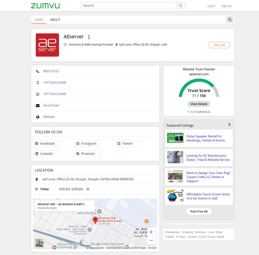Expand today's opening hours dropdown
Viewport: 259px width, 255px height.
(88, 189)
